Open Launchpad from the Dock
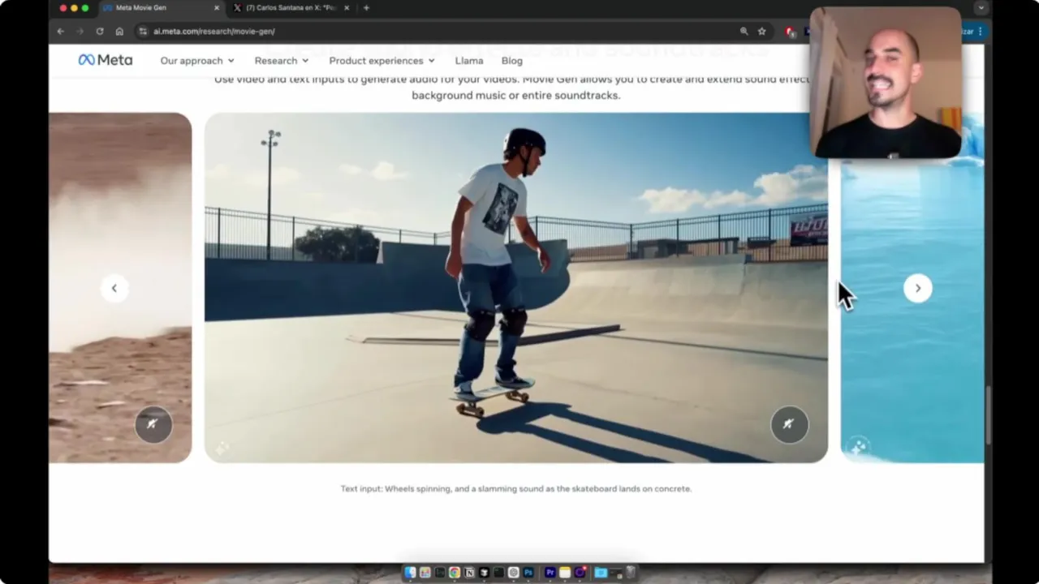 (x=425, y=573)
